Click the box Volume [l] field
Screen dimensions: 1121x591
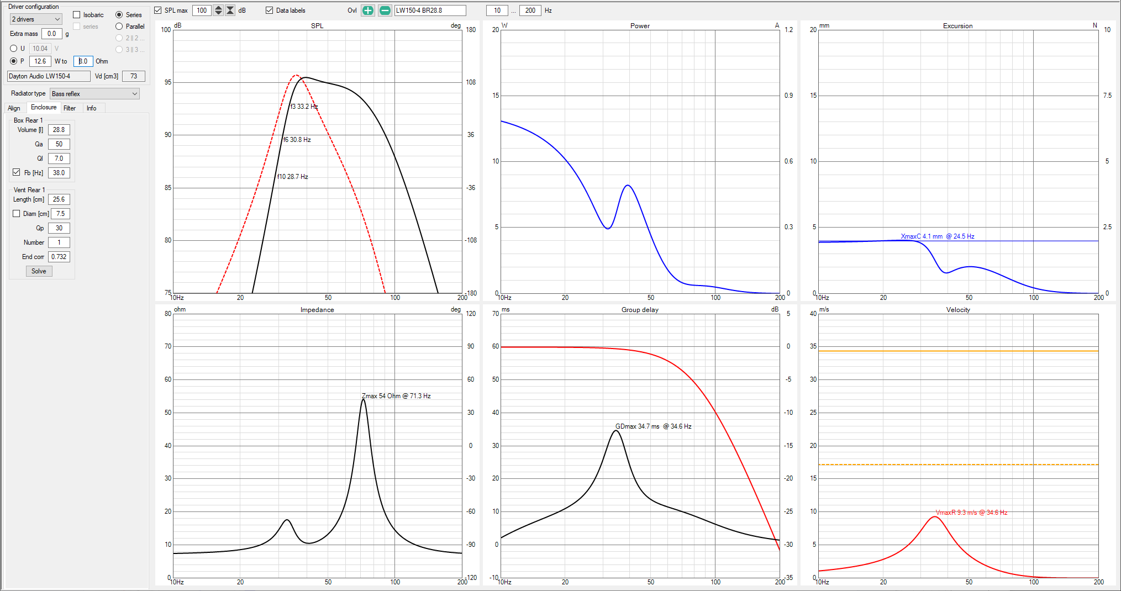pos(59,130)
